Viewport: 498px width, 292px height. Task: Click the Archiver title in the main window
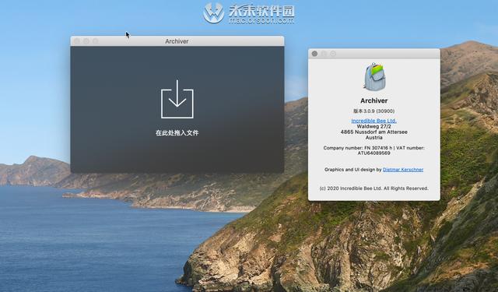click(177, 41)
